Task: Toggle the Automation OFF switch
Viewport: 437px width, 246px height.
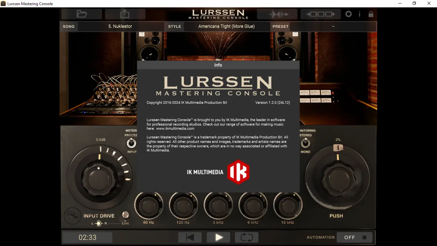Action: [x=354, y=237]
